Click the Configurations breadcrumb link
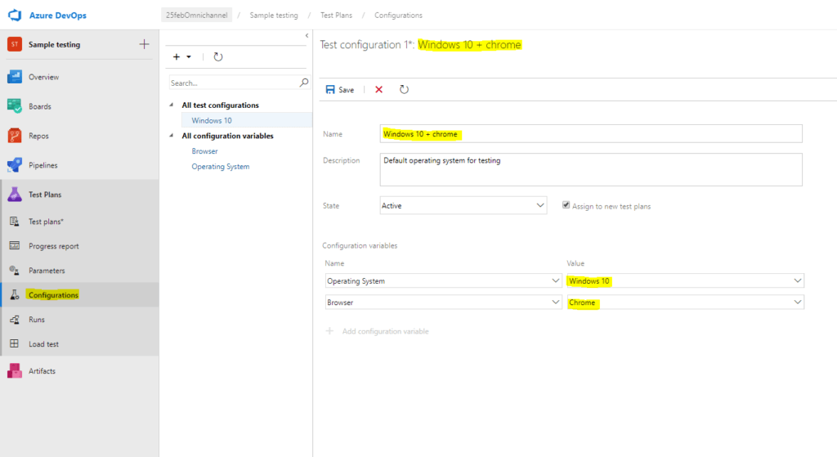 tap(398, 15)
